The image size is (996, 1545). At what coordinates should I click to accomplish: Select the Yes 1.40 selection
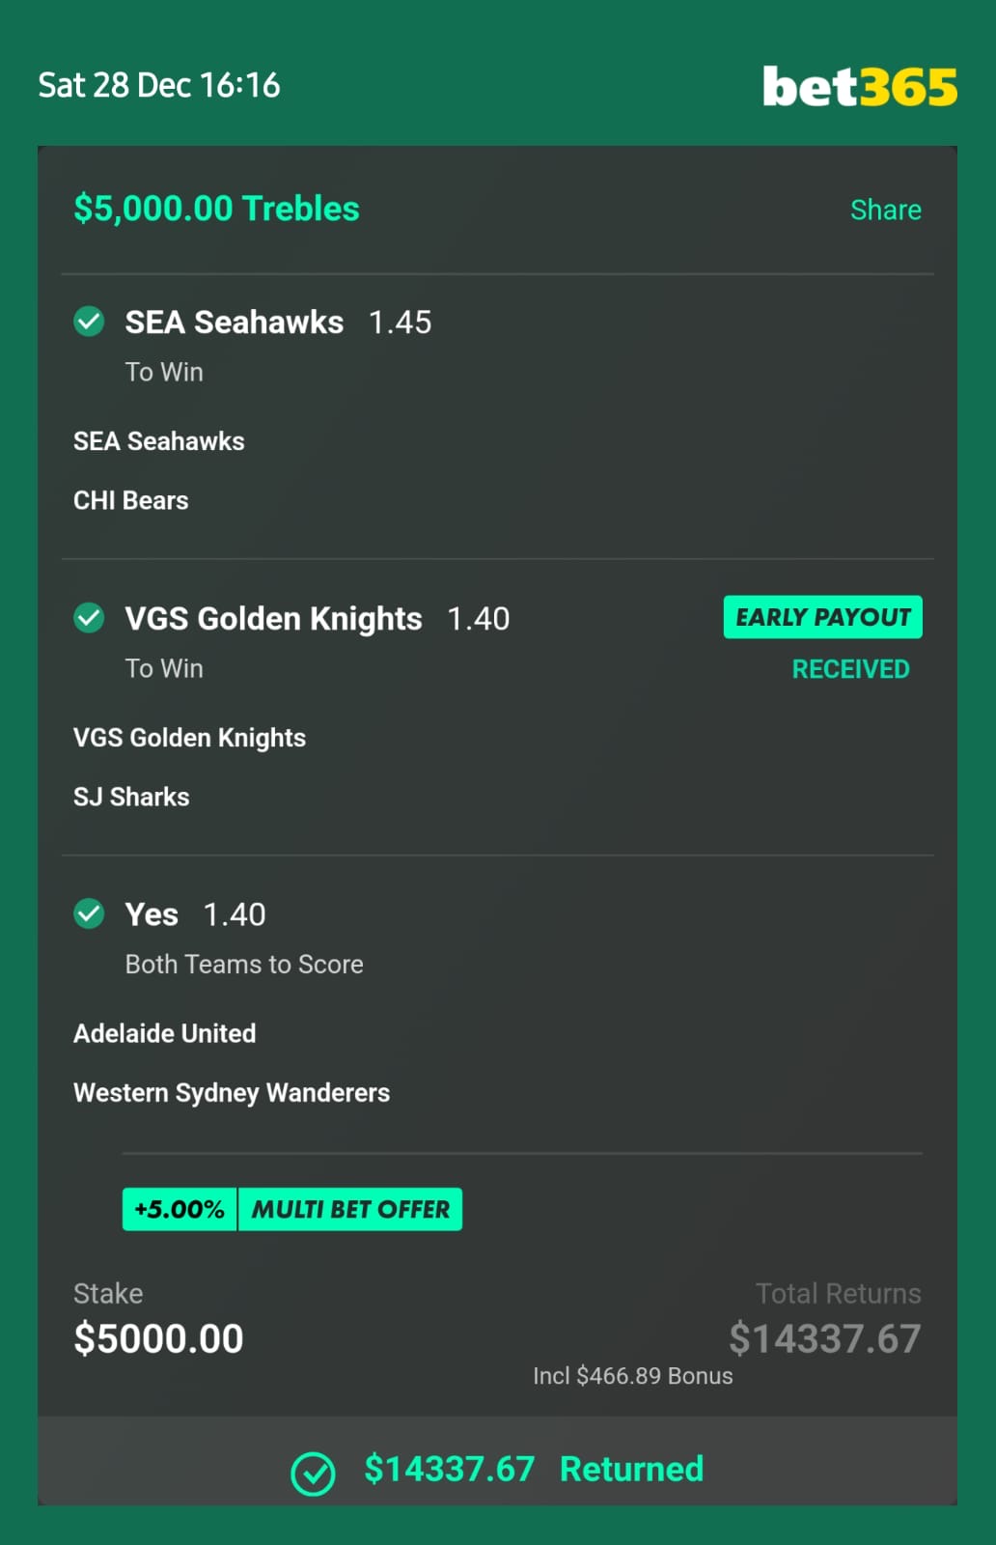point(195,913)
